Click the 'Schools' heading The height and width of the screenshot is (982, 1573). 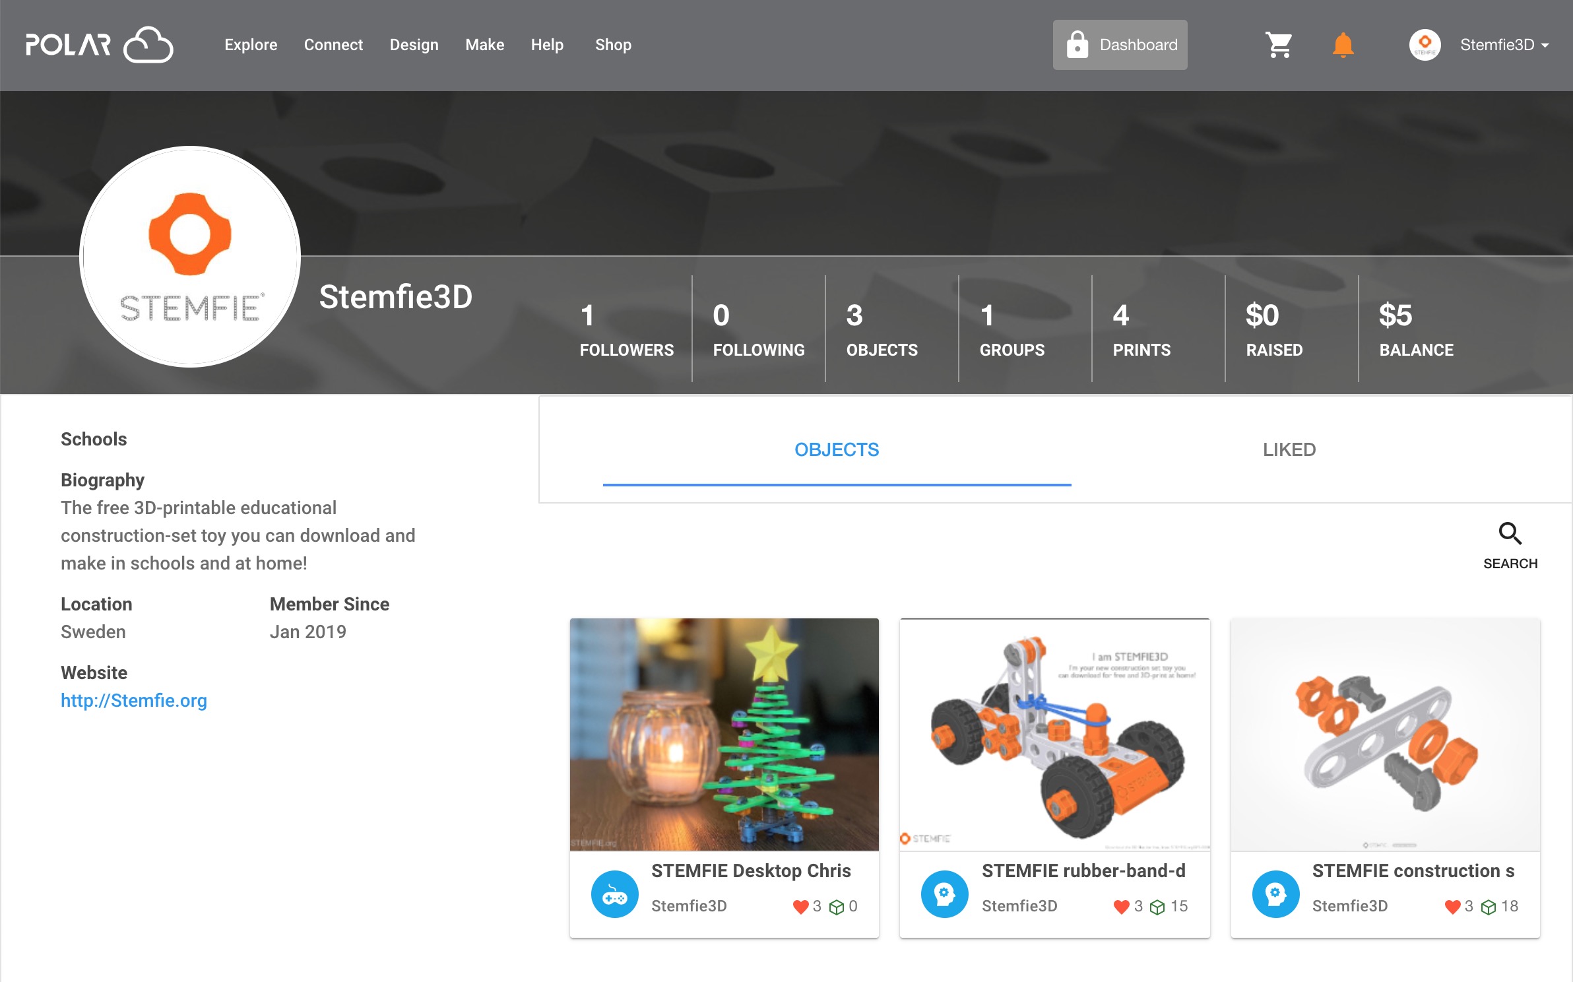coord(94,440)
